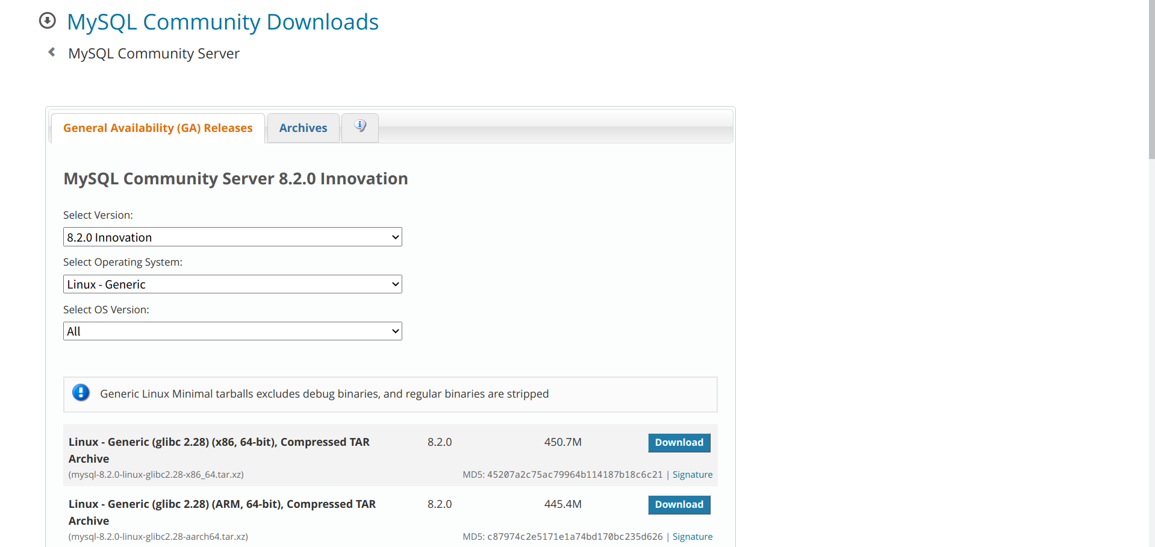
Task: Switch to the Archives tab
Action: (x=303, y=128)
